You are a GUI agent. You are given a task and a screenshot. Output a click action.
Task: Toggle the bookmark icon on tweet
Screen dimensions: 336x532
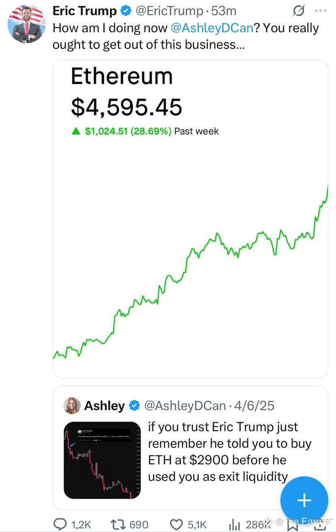293,525
